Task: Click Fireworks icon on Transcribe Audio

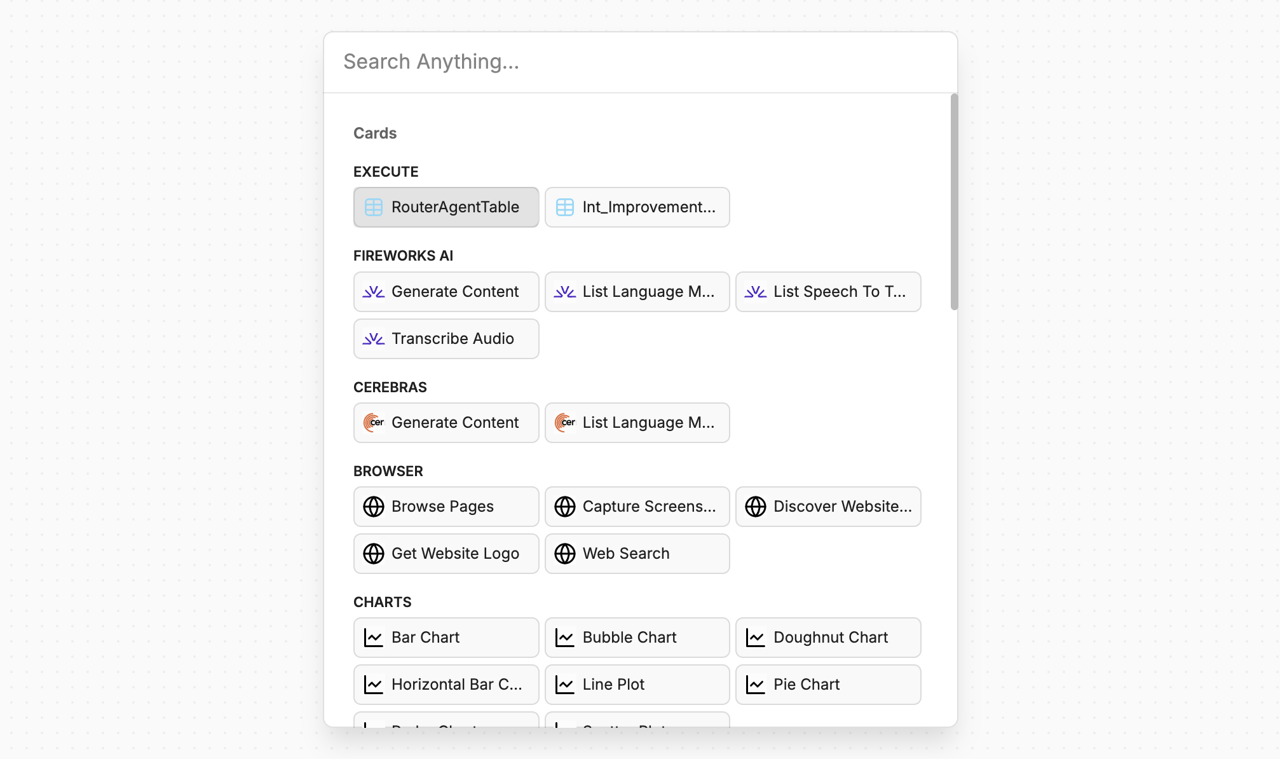Action: tap(374, 339)
